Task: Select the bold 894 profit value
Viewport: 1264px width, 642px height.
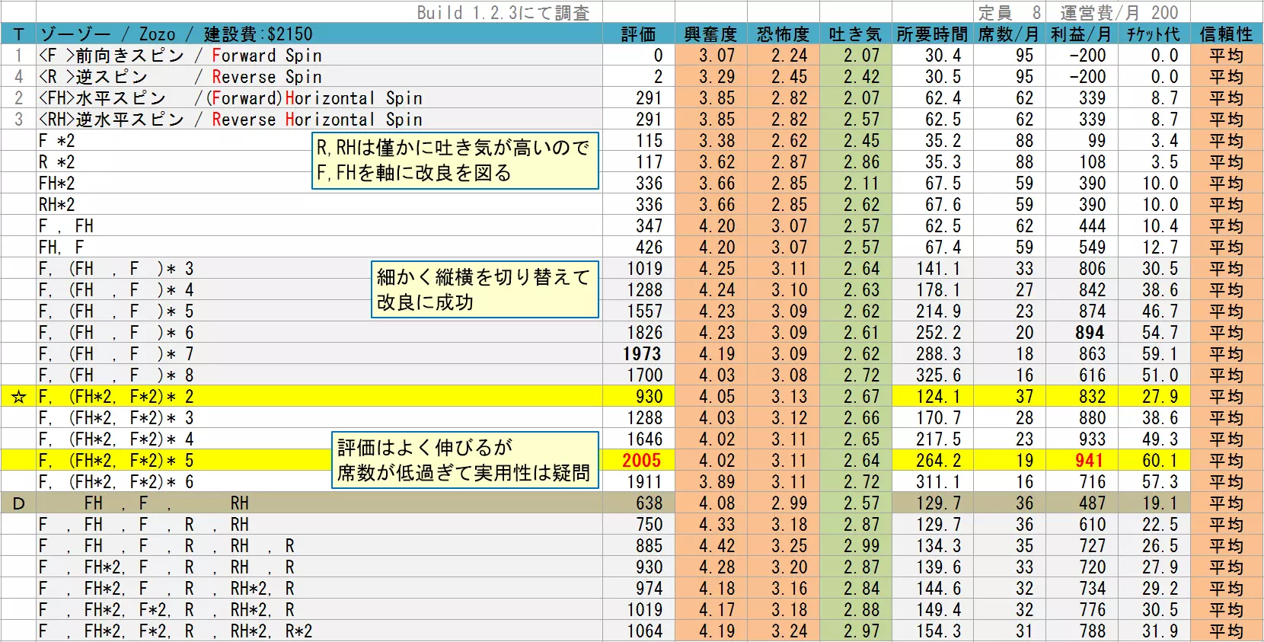Action: [1089, 333]
